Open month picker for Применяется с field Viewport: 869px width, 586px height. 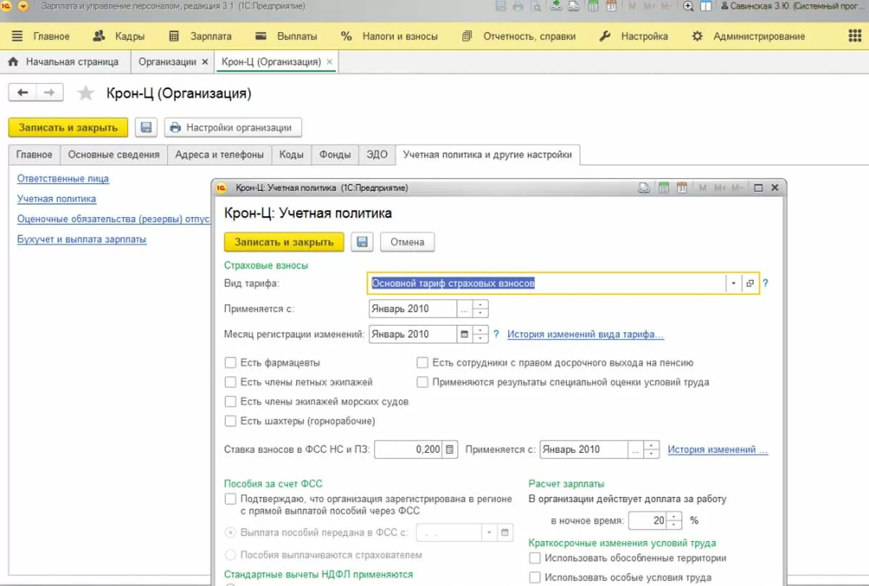(x=465, y=309)
